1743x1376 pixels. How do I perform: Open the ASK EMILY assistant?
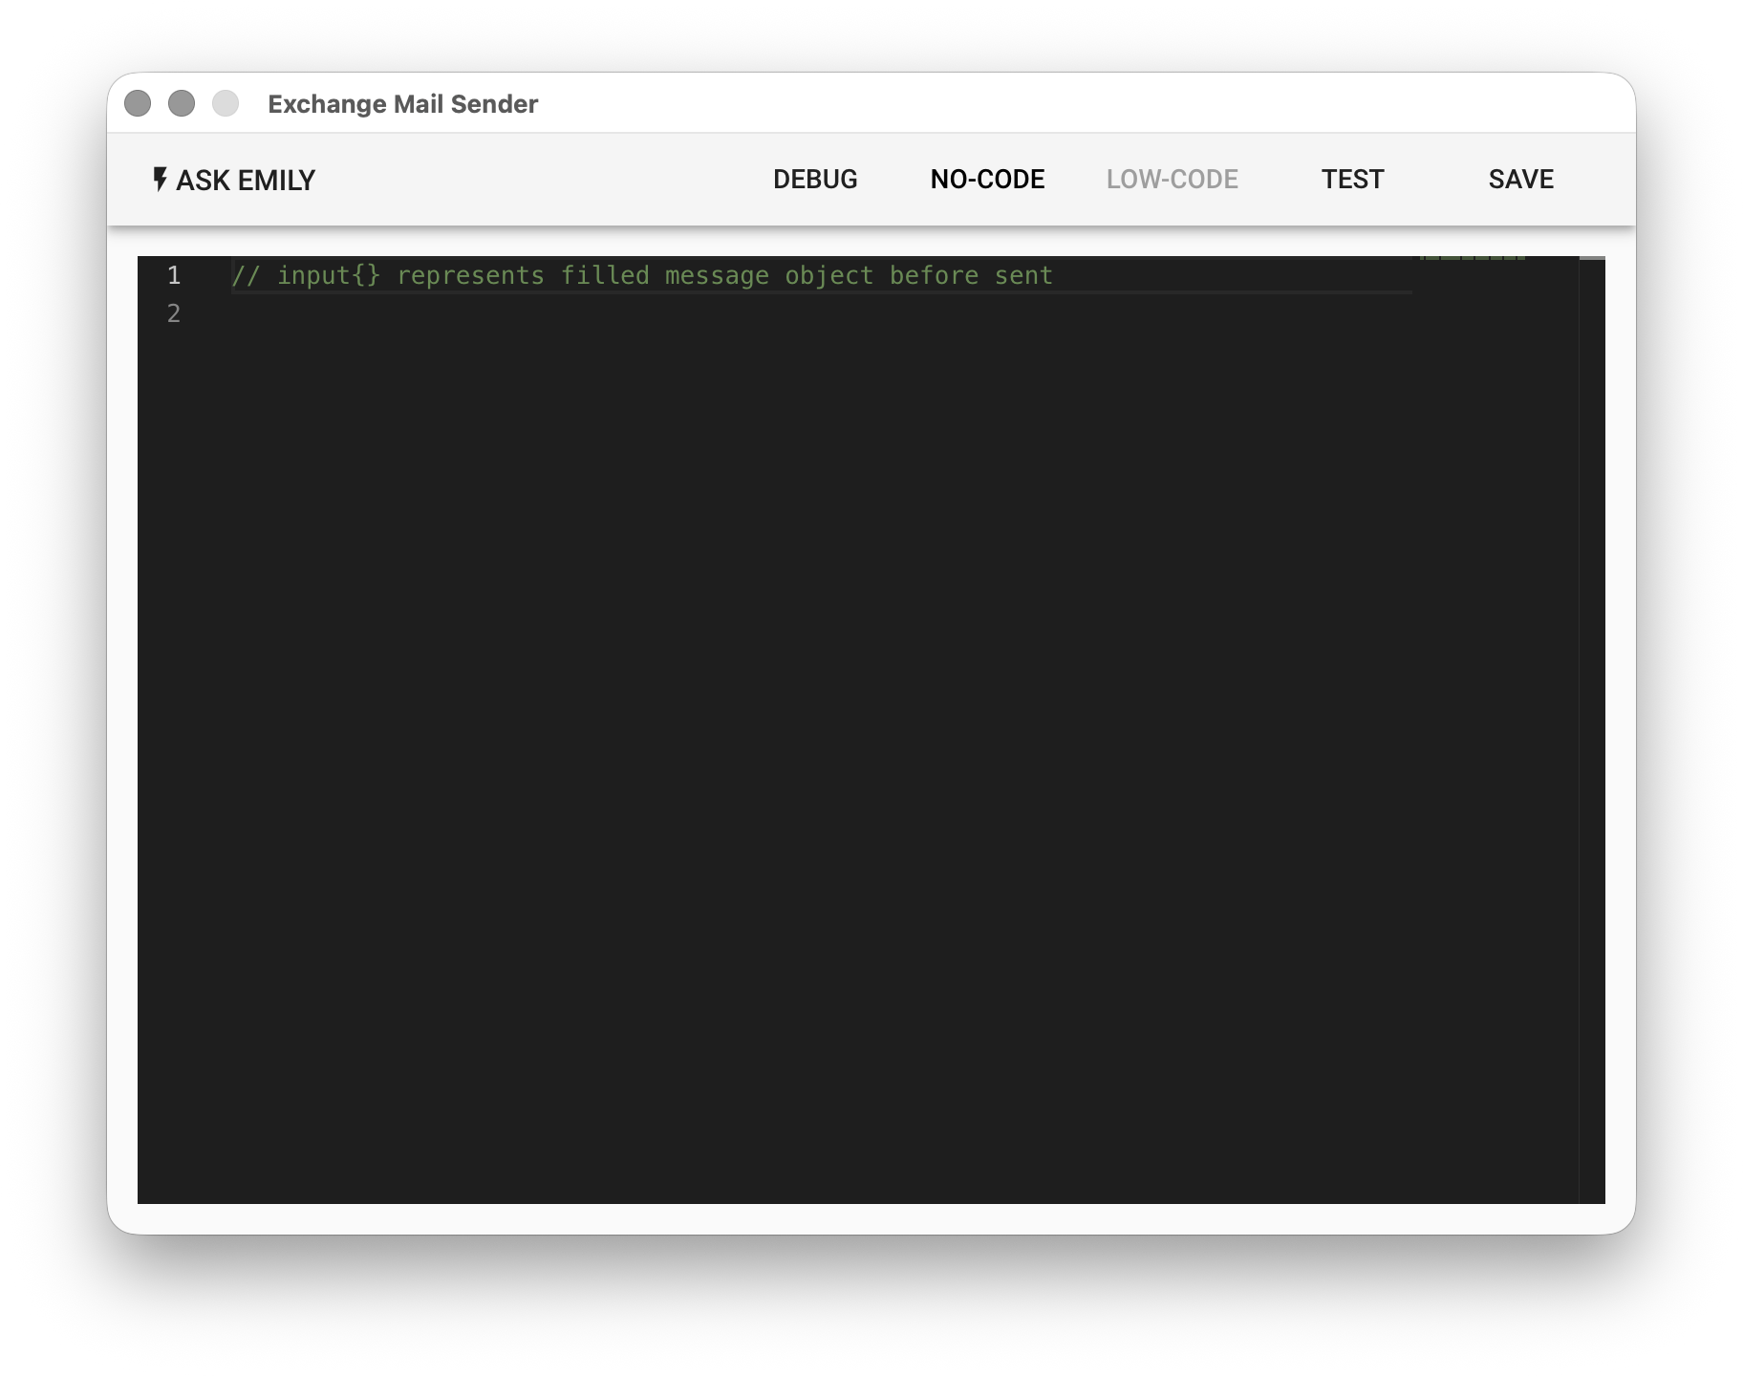coord(234,180)
